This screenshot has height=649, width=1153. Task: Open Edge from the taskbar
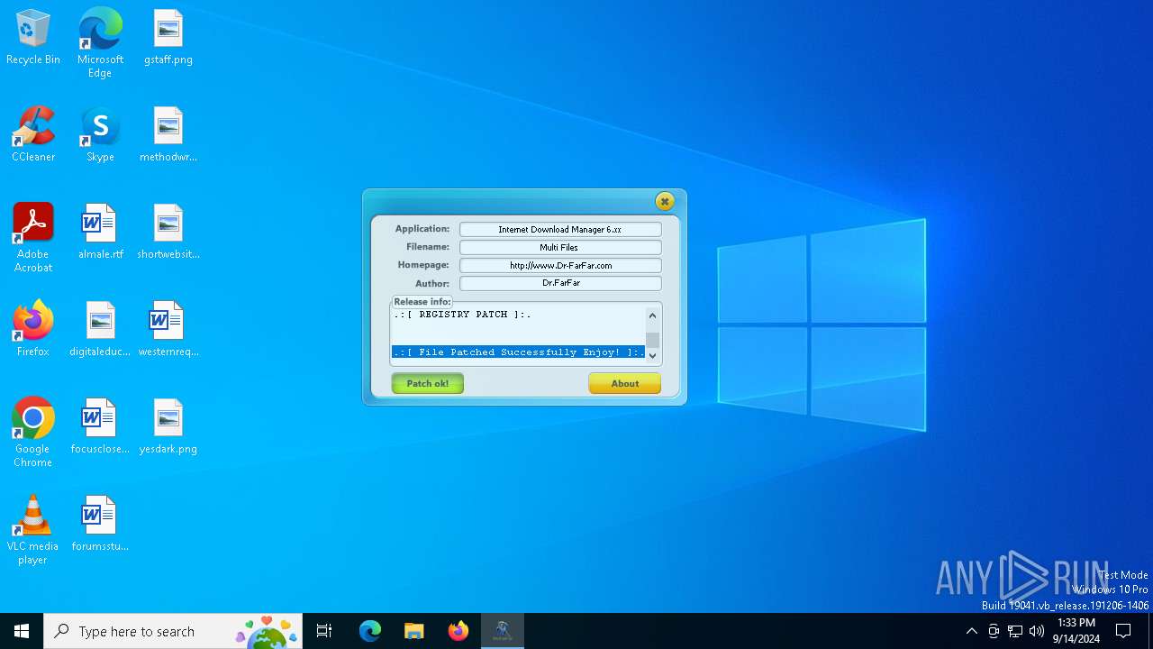pyautogui.click(x=370, y=631)
